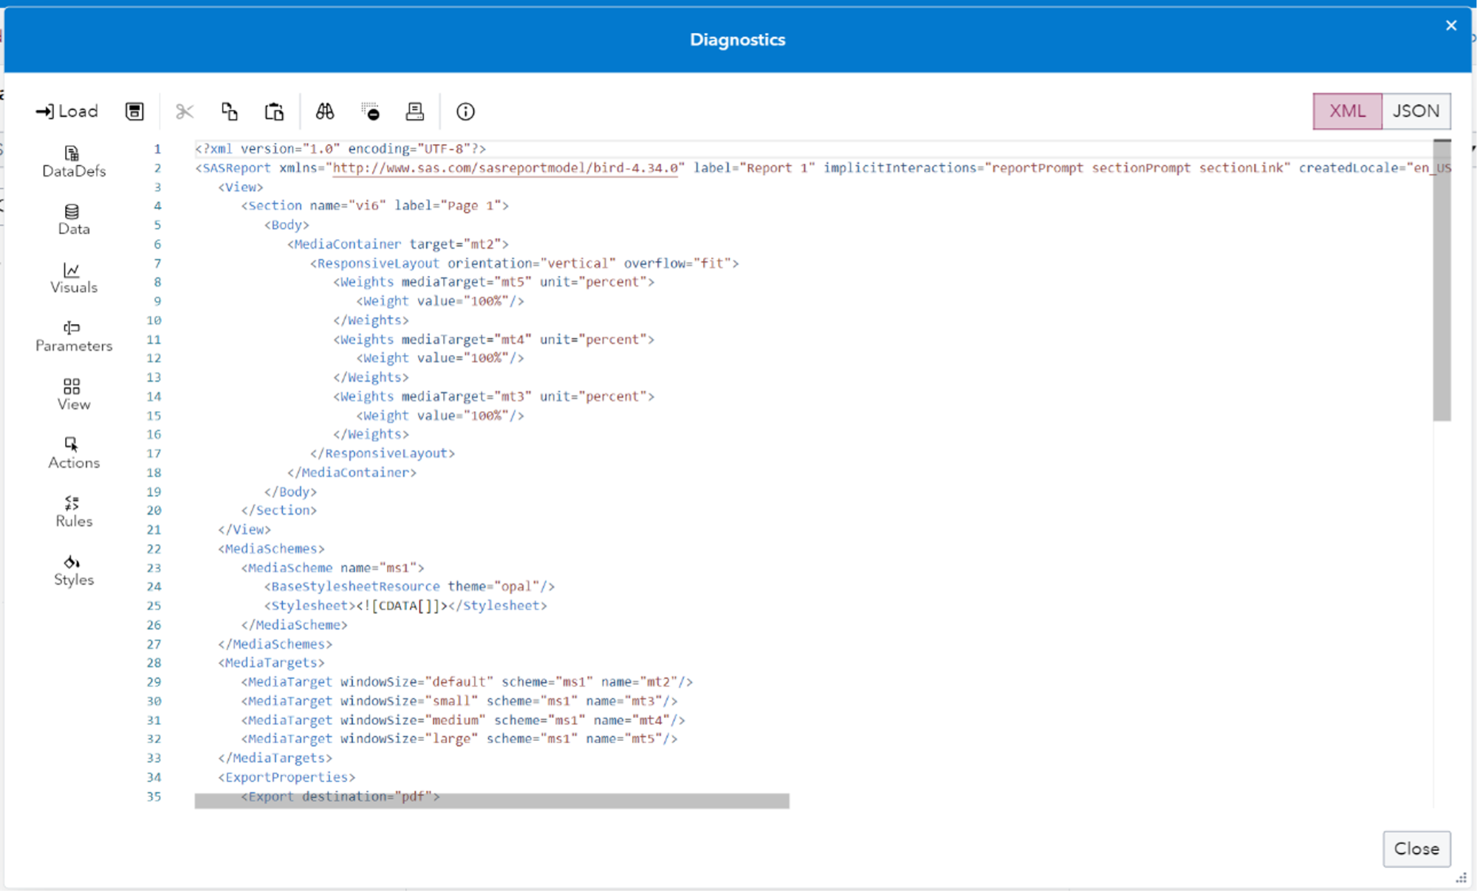Screen dimensions: 1480x893
Task: Select the Visuals sidebar item
Action: click(x=73, y=278)
